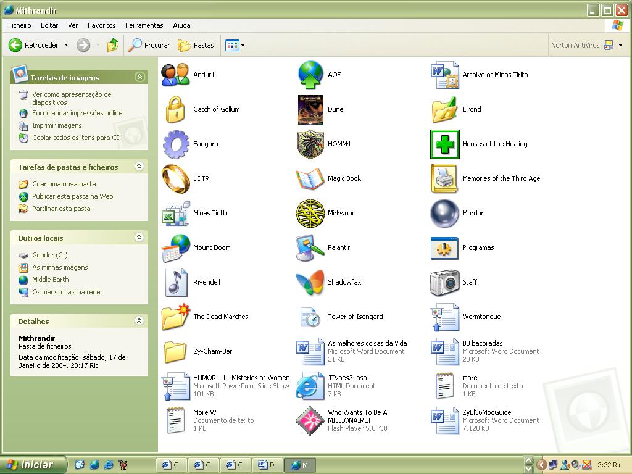Click the Retroceder back button

pyautogui.click(x=33, y=45)
